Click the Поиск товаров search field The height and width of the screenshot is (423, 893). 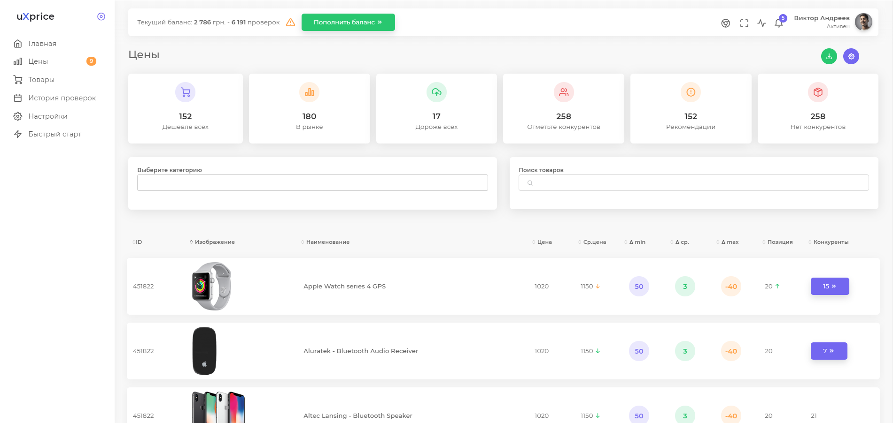tap(693, 182)
